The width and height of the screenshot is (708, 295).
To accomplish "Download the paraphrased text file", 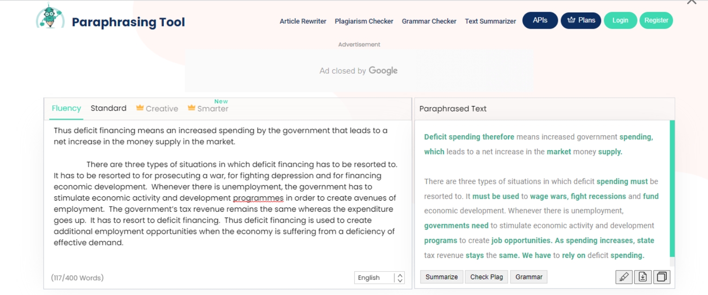I will click(643, 277).
